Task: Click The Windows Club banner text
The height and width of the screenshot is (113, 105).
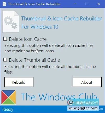Action: click(59, 97)
